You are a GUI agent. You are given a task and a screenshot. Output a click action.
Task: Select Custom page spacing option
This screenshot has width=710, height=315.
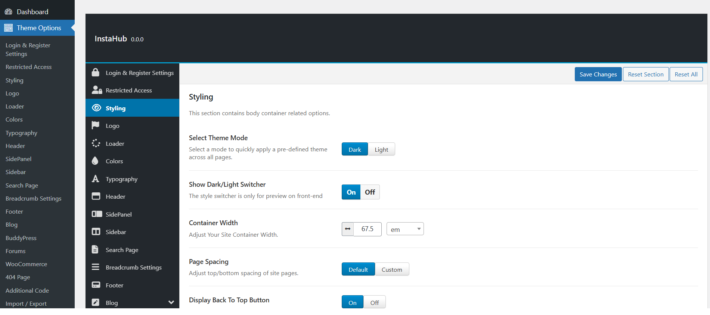pyautogui.click(x=392, y=269)
